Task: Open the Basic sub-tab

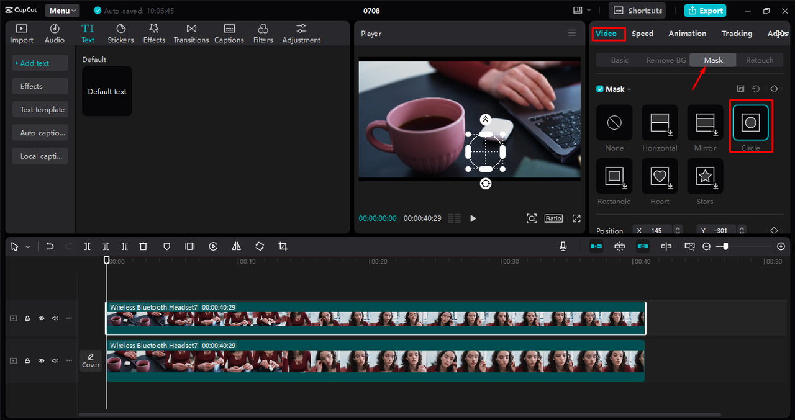Action: click(x=620, y=60)
